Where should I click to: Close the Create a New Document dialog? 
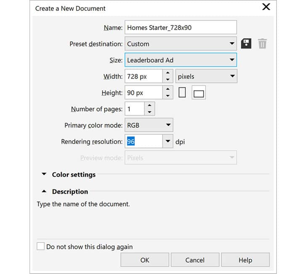point(266,7)
